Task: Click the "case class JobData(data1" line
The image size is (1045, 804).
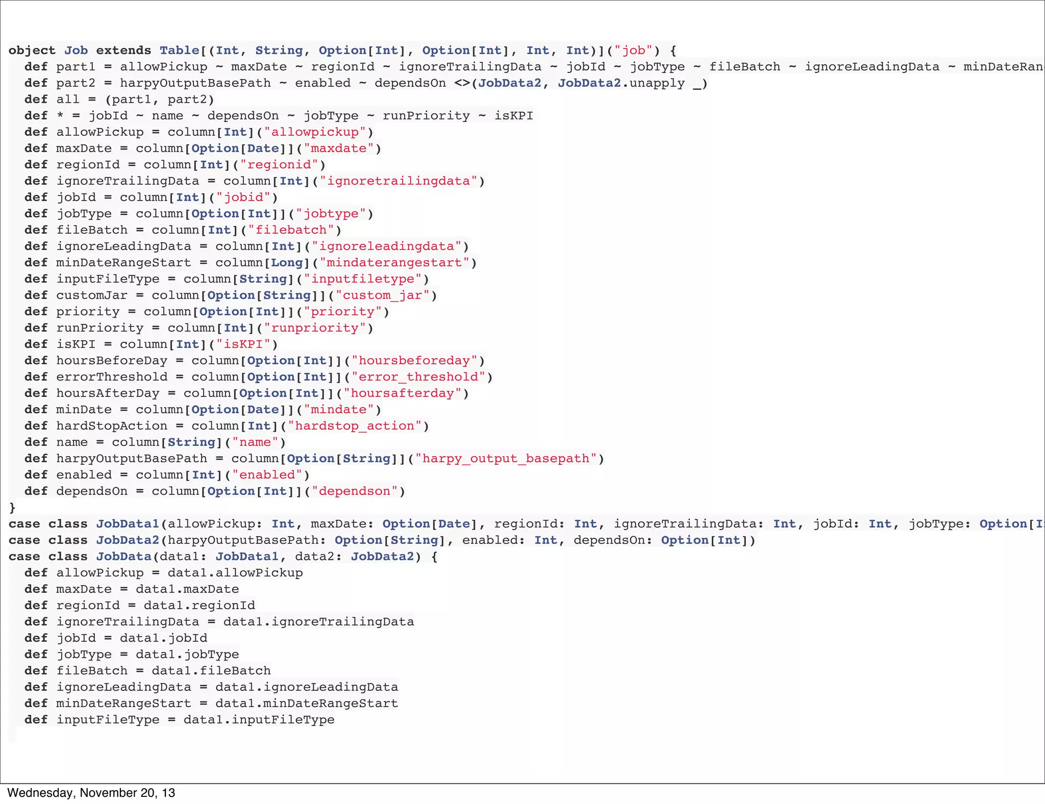Action: click(x=223, y=557)
